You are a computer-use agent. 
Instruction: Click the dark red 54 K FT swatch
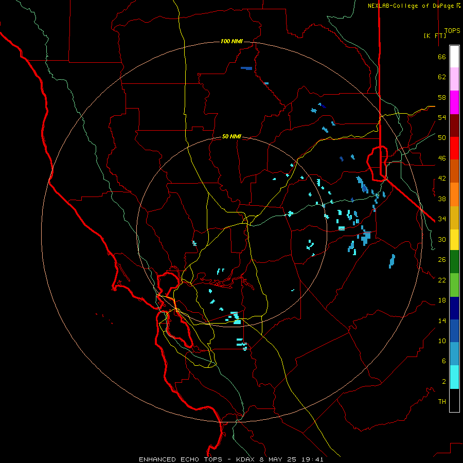(x=454, y=126)
